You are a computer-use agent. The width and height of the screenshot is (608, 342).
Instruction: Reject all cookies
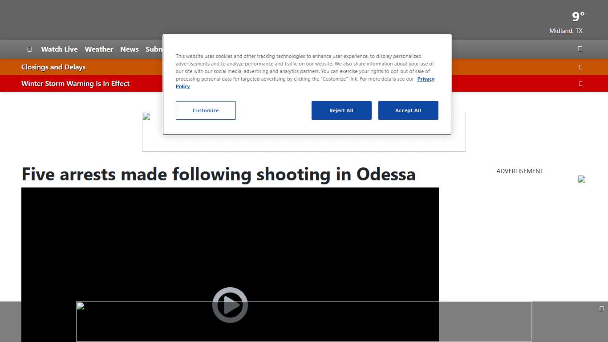(x=341, y=110)
